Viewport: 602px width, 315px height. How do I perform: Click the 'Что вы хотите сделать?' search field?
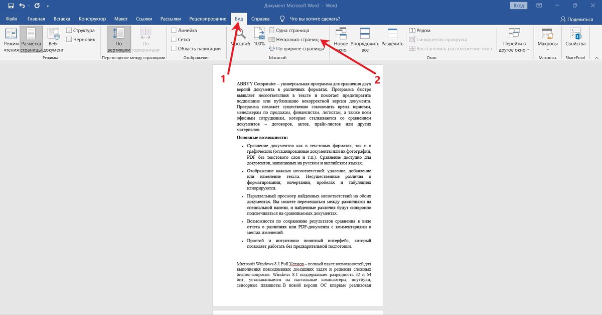tap(315, 19)
